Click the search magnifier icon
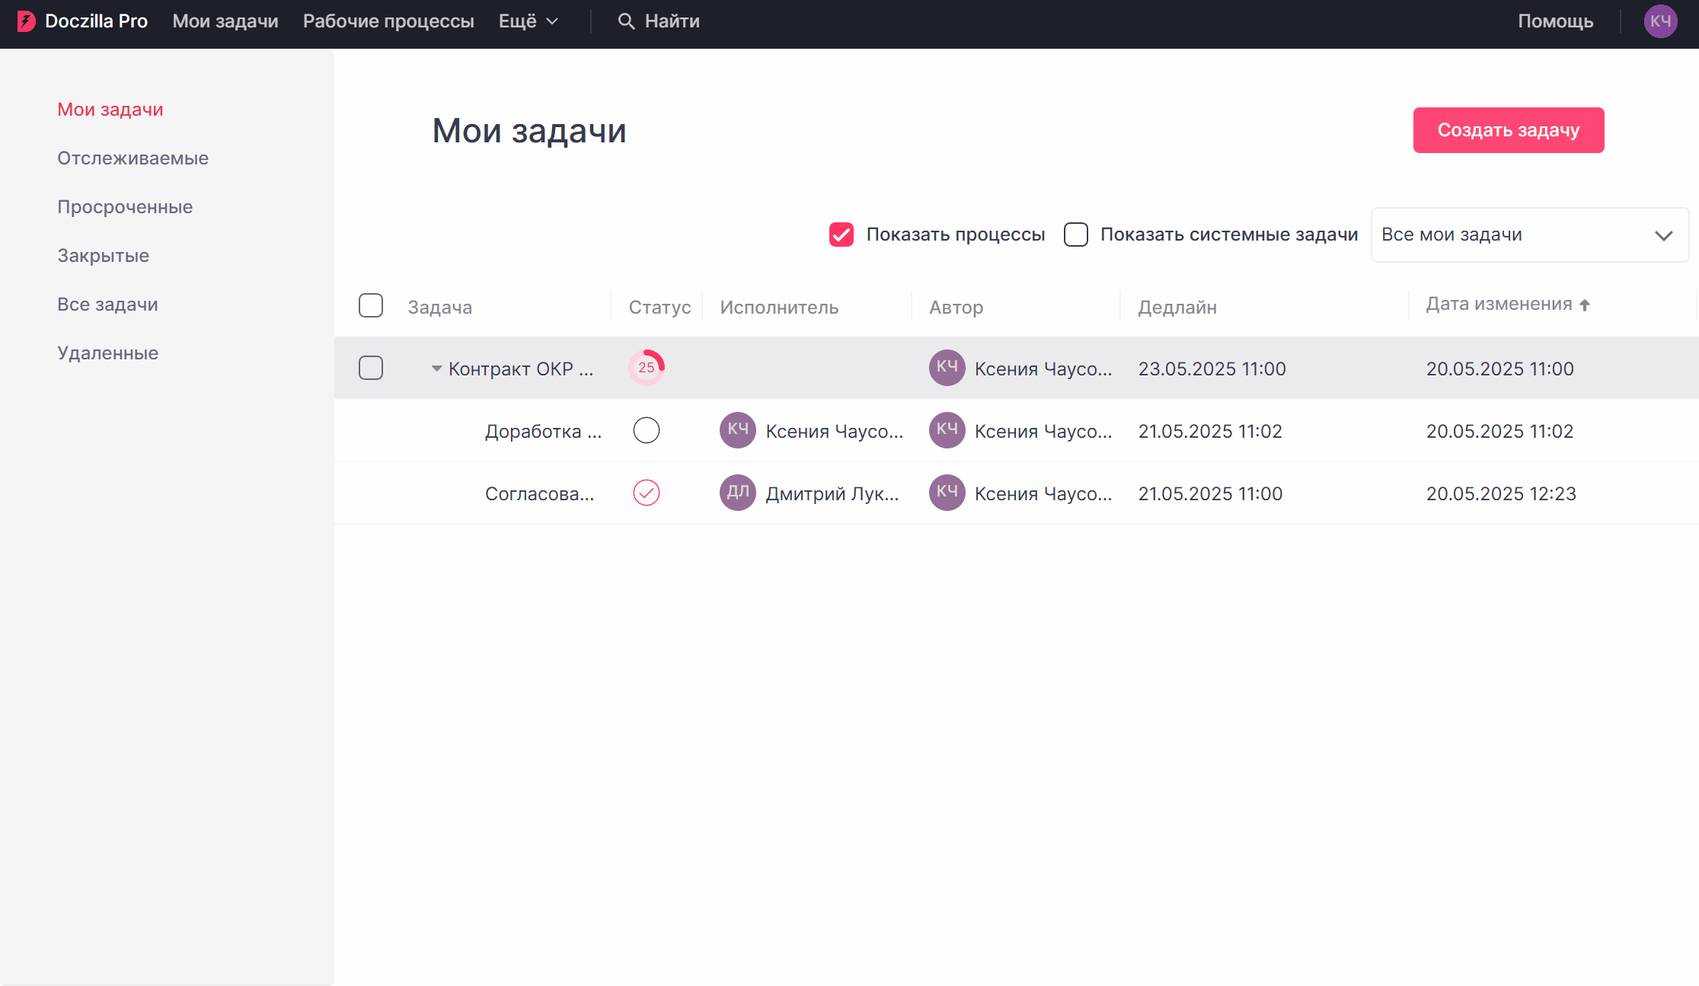The width and height of the screenshot is (1699, 986). [626, 21]
